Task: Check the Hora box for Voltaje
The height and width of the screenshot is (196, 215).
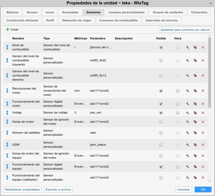Action: pyautogui.click(x=178, y=113)
